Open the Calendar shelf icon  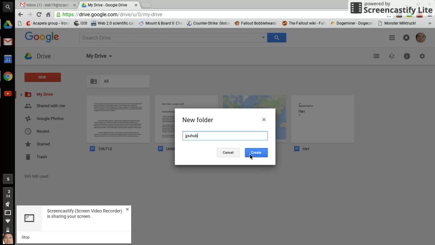(x=8, y=59)
